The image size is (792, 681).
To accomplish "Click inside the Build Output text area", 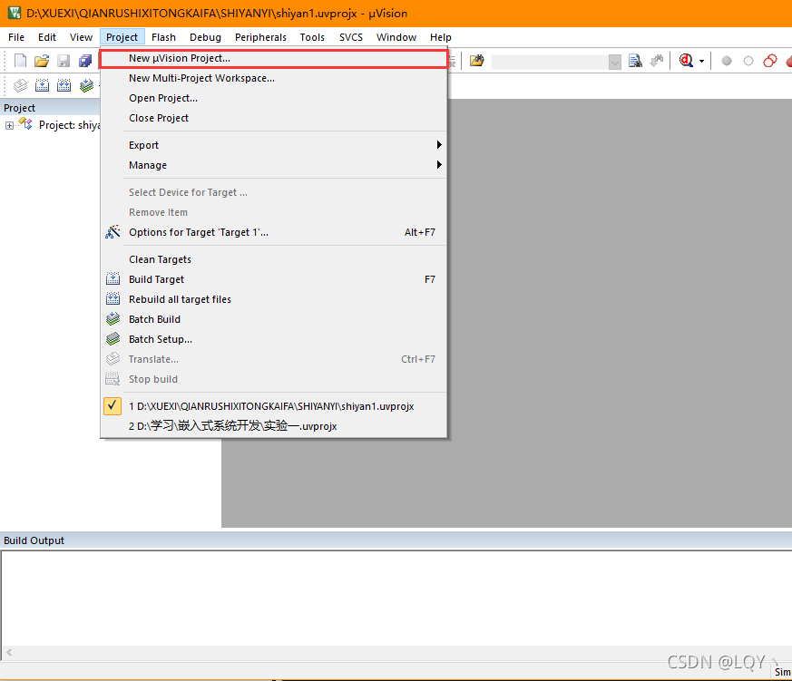I will [x=396, y=598].
